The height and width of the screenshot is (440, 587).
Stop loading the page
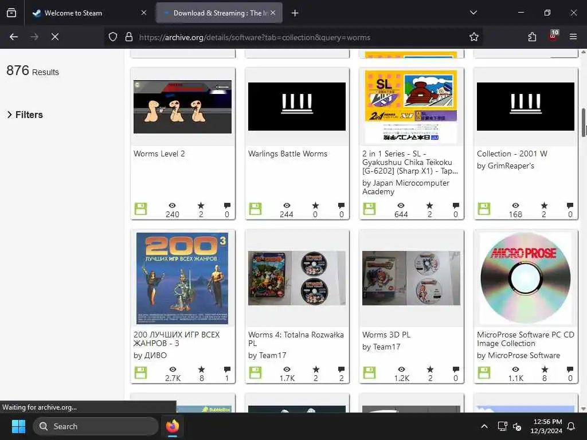(55, 37)
